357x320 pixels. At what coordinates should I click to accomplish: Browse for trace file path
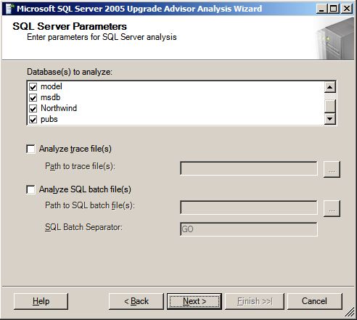(332, 169)
